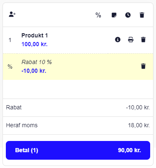Click the 100,00 kr. product price
The width and height of the screenshot is (156, 168).
[35, 44]
